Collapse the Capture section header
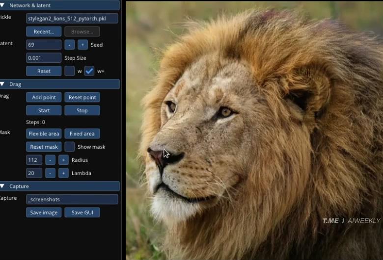Viewport: 383px width, 260px height. [3, 186]
